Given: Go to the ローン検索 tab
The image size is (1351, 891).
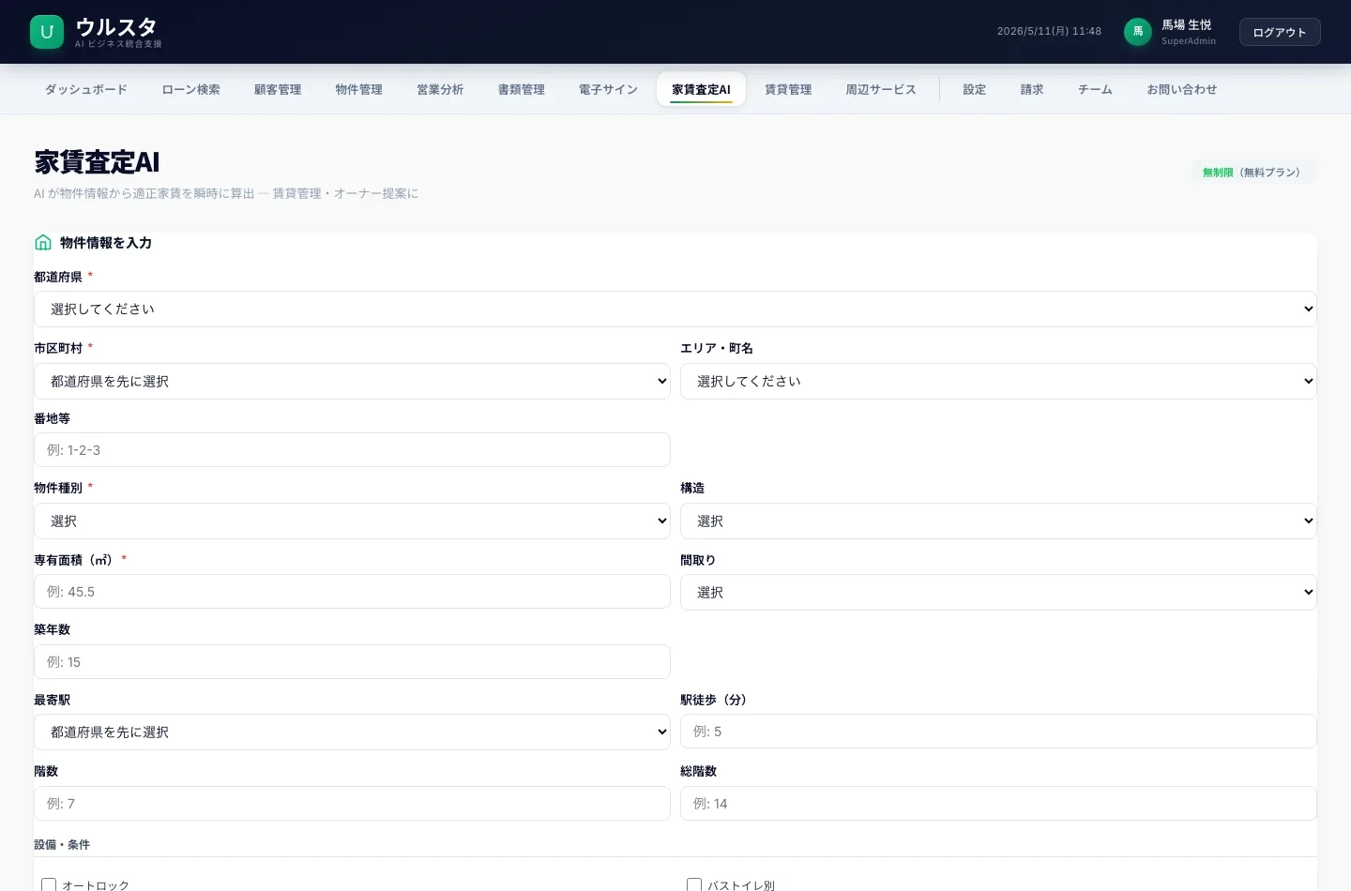Looking at the screenshot, I should pyautogui.click(x=191, y=90).
